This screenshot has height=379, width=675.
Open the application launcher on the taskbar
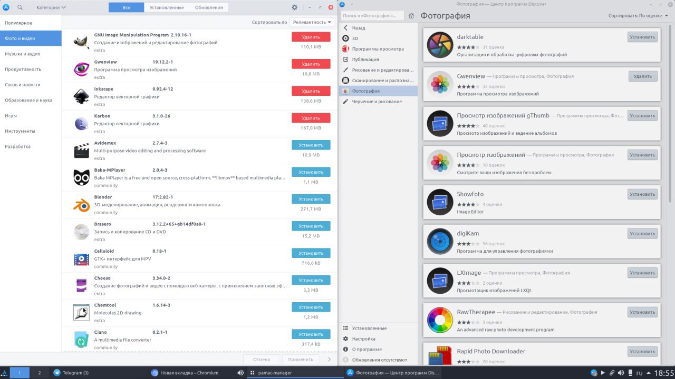click(x=5, y=373)
